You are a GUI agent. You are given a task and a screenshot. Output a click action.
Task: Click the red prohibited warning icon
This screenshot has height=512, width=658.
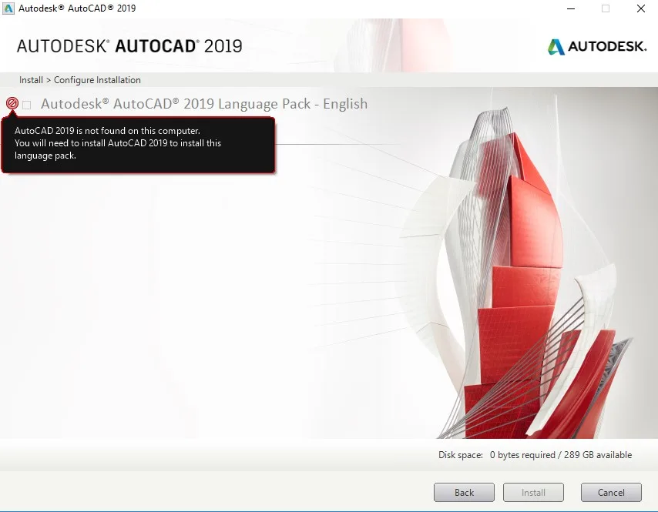(12, 104)
